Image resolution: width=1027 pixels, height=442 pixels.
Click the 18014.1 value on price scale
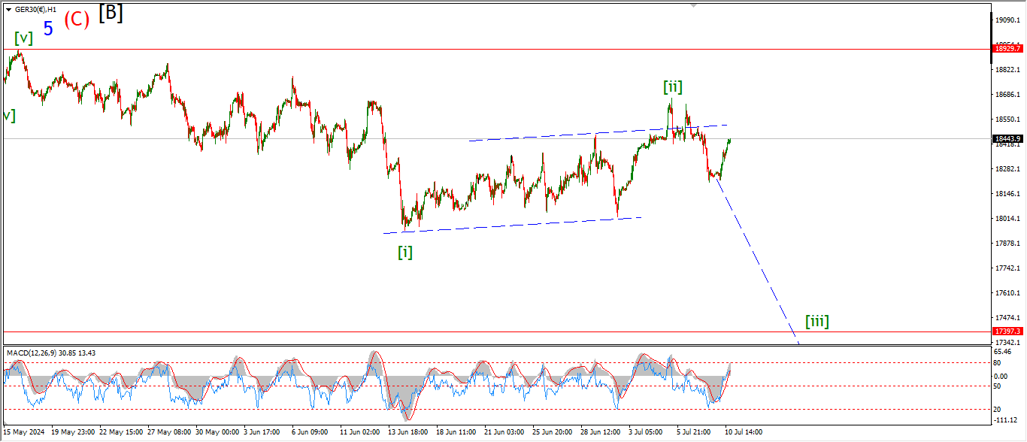[x=1007, y=219]
